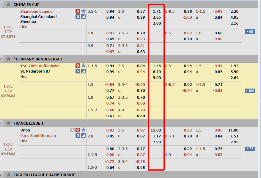Select the 2.20 first-half odds for Shandong Luneng

pos(234,12)
